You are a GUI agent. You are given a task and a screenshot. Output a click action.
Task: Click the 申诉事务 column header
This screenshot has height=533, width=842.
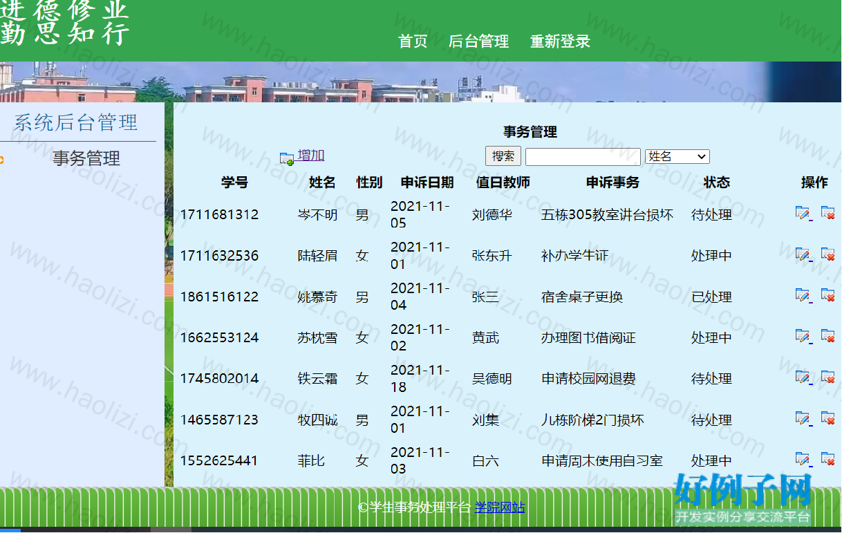[612, 183]
